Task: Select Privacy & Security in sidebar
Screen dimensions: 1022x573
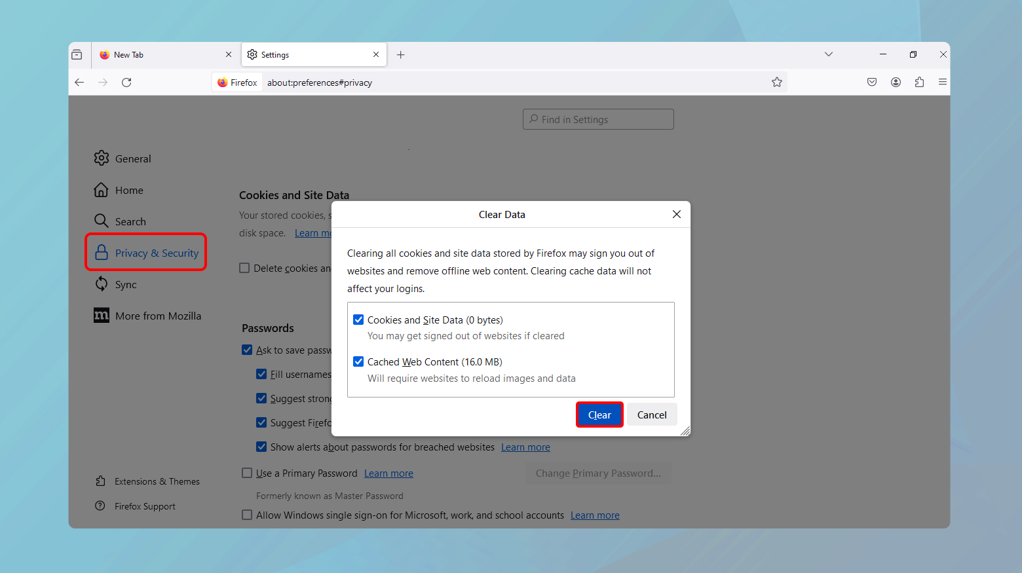Action: pos(146,253)
